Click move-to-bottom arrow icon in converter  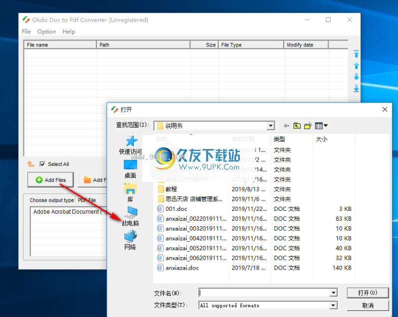(356, 88)
